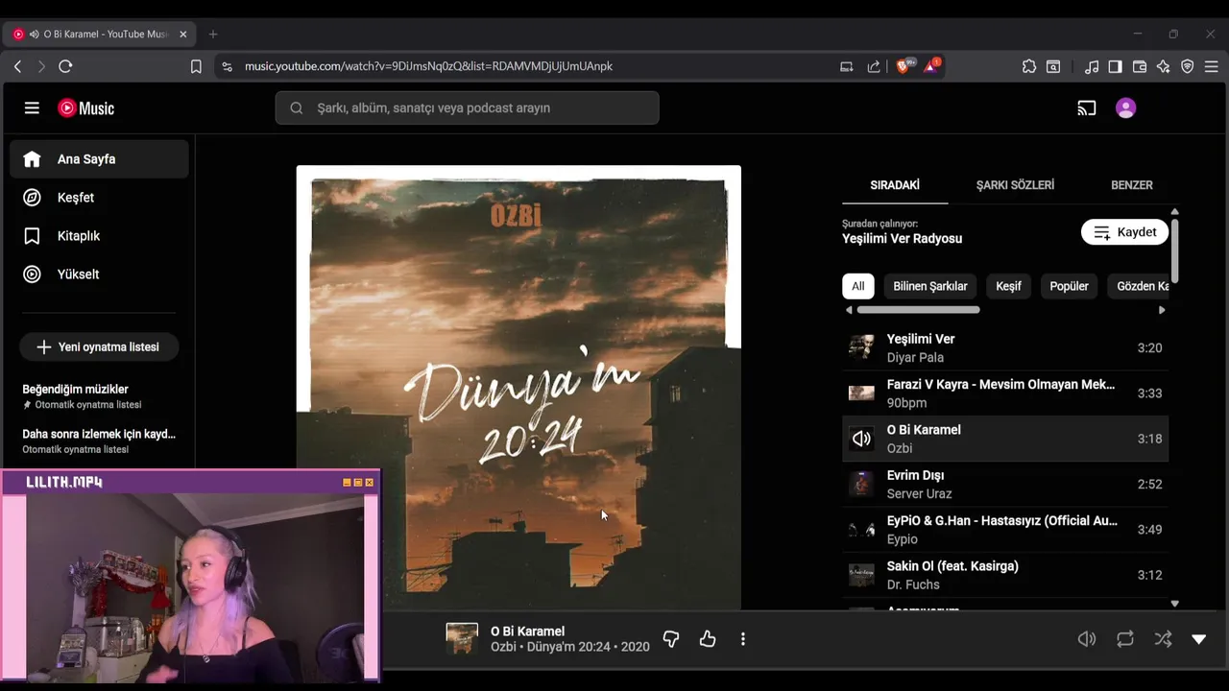This screenshot has height=691, width=1229.
Task: Open Keşfet in sidebar
Action: [x=99, y=198]
